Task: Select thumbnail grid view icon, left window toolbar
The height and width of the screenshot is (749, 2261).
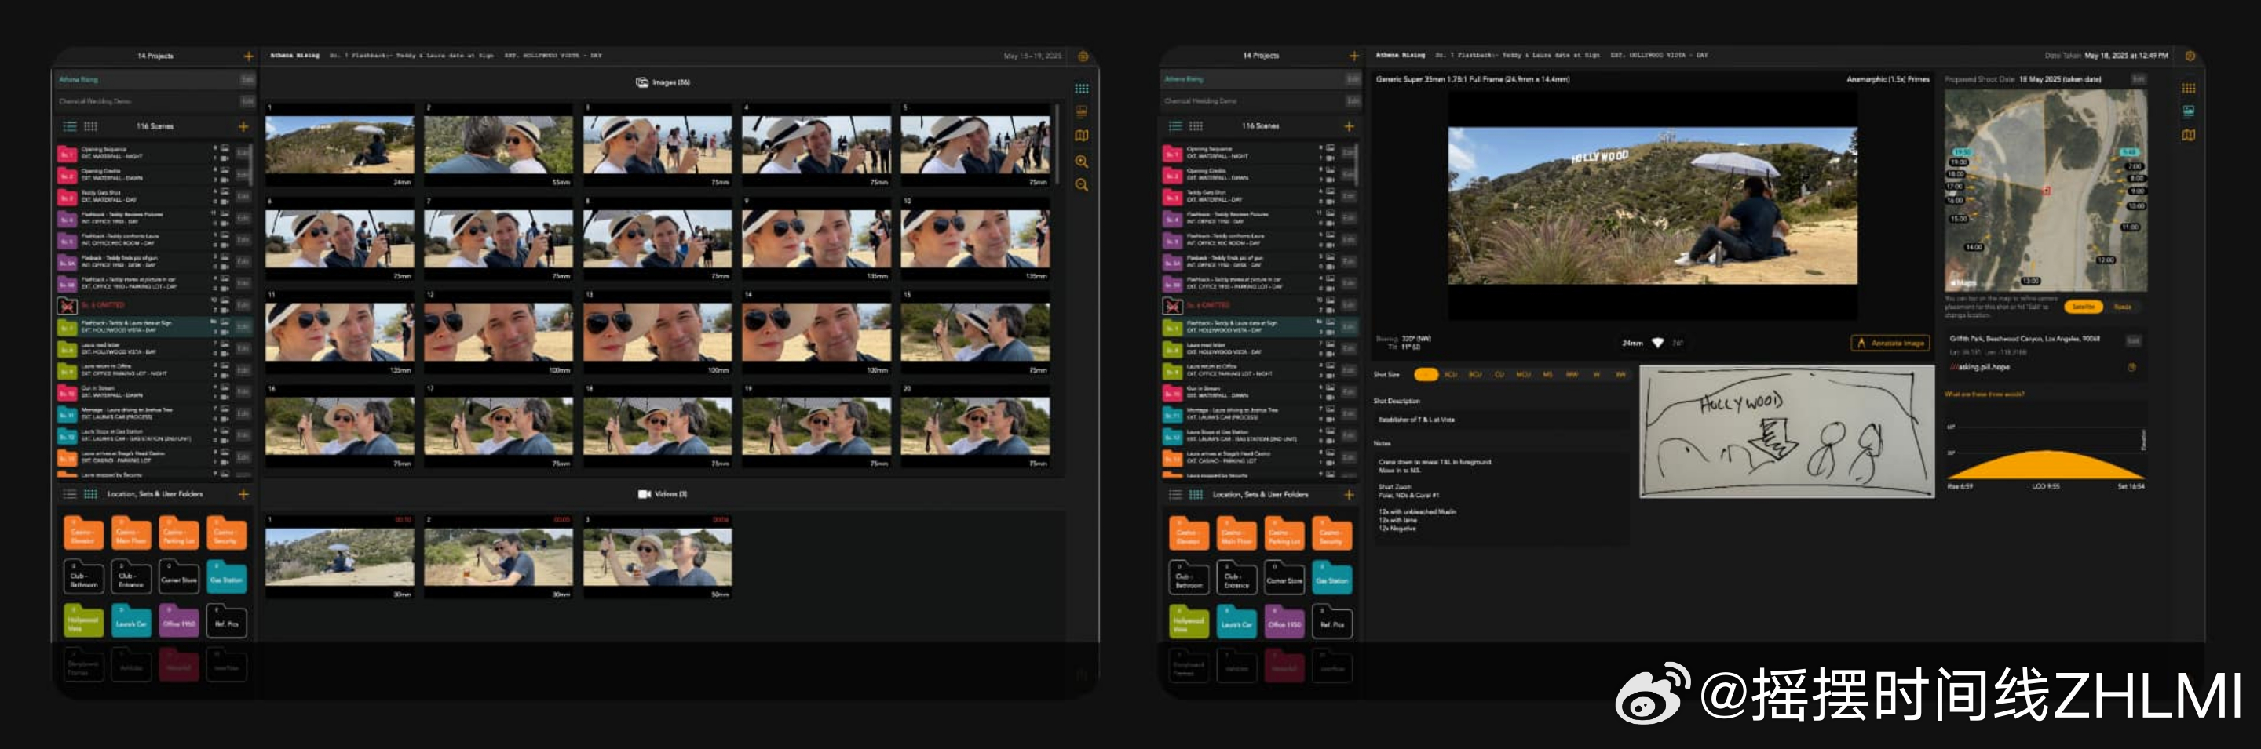Action: pyautogui.click(x=1081, y=89)
